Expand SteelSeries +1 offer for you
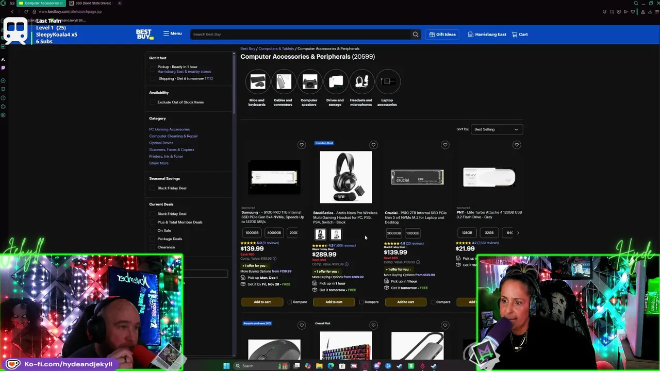 point(326,272)
